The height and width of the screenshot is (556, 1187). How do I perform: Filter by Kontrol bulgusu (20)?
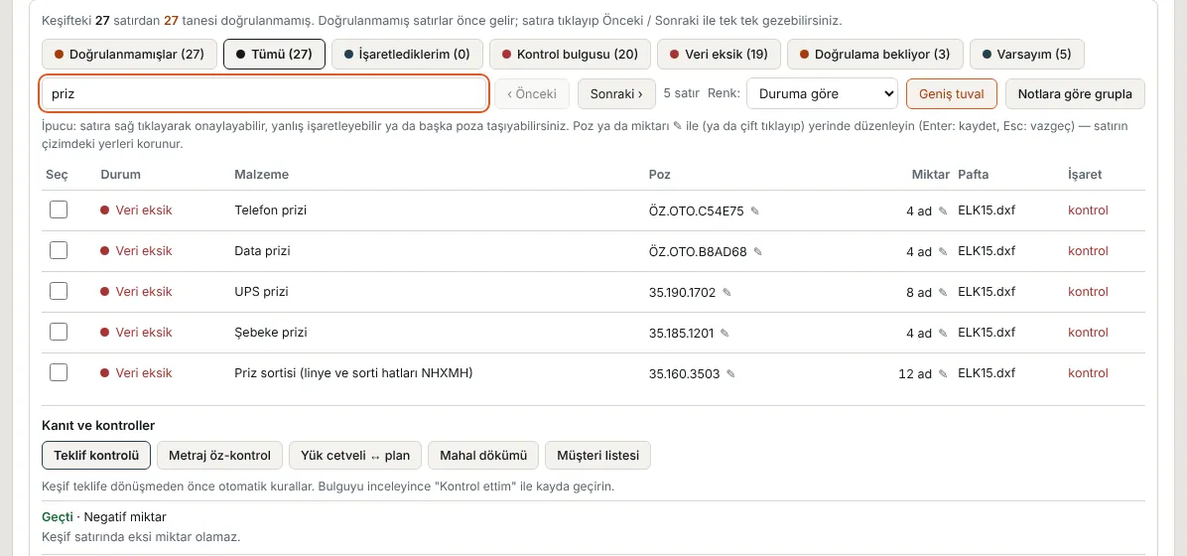(x=570, y=55)
